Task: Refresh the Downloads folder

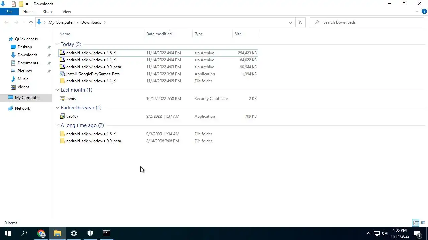Action: click(300, 22)
